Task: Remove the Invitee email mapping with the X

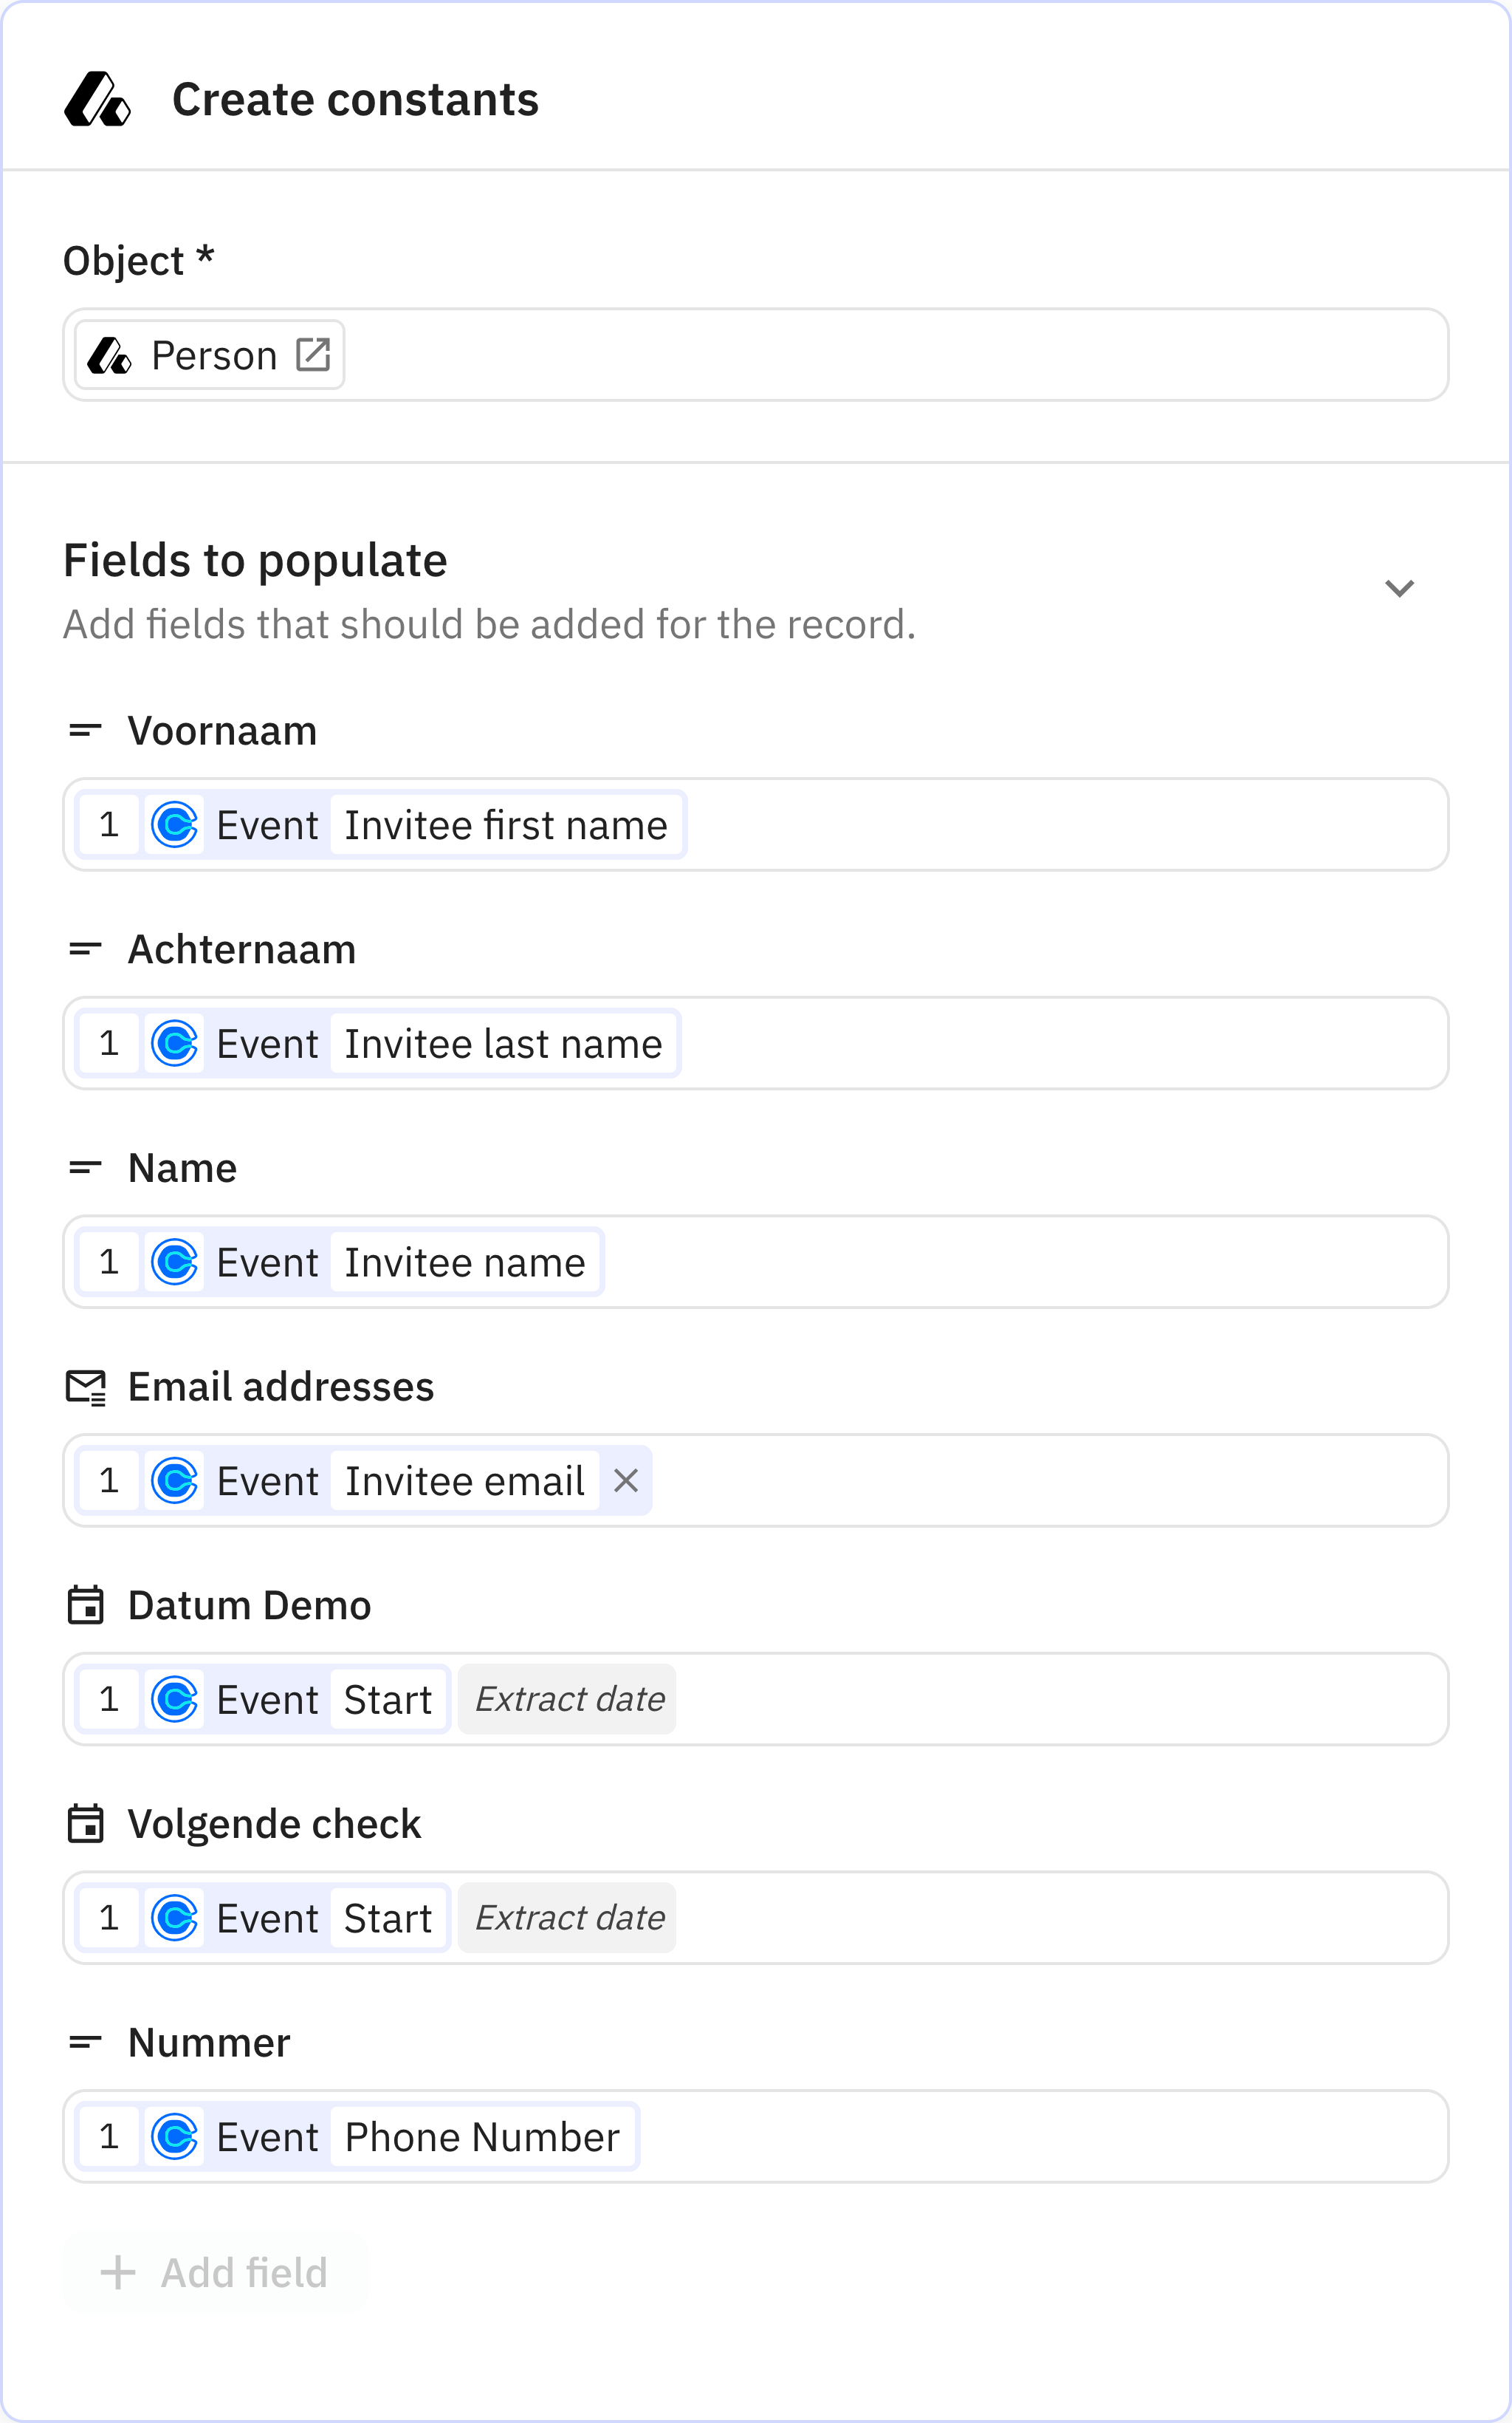Action: pyautogui.click(x=626, y=1480)
